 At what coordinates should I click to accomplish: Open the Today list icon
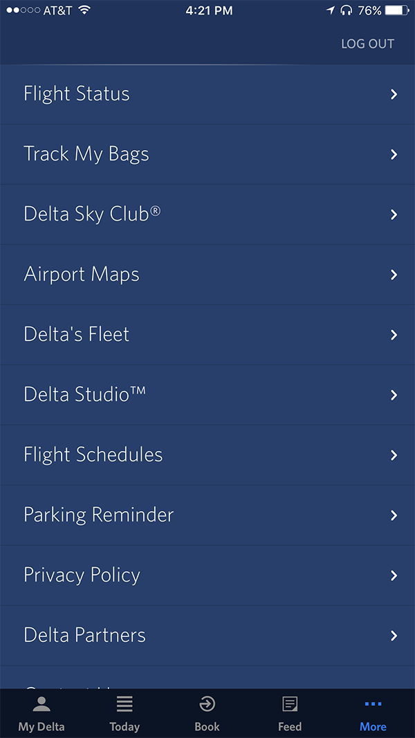coord(124,705)
